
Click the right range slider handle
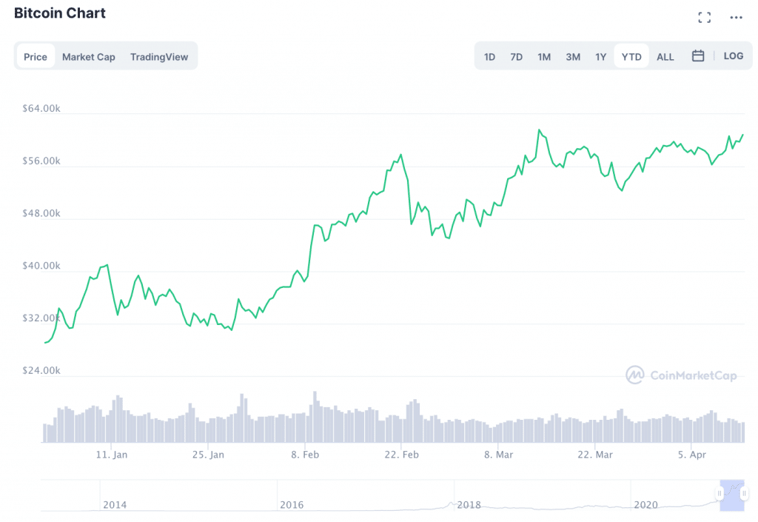pos(744,493)
